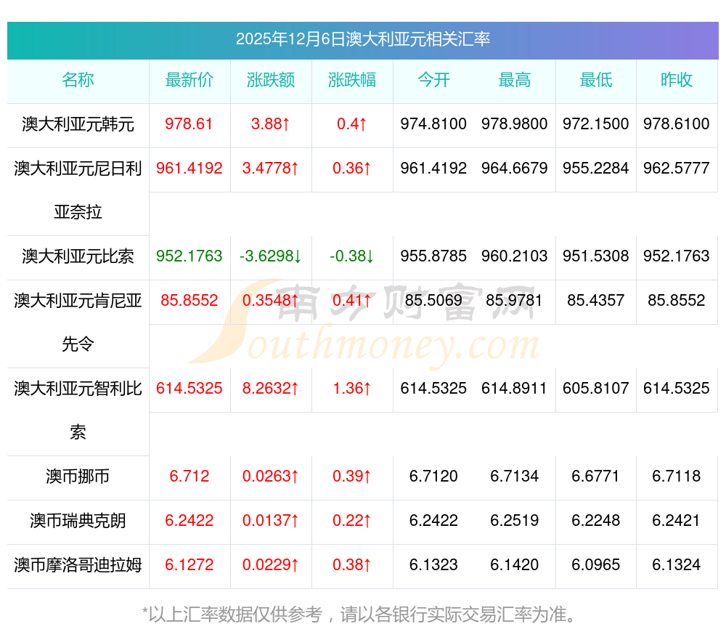
Task: Click the disclaimer footnote below the table
Action: pos(362,614)
